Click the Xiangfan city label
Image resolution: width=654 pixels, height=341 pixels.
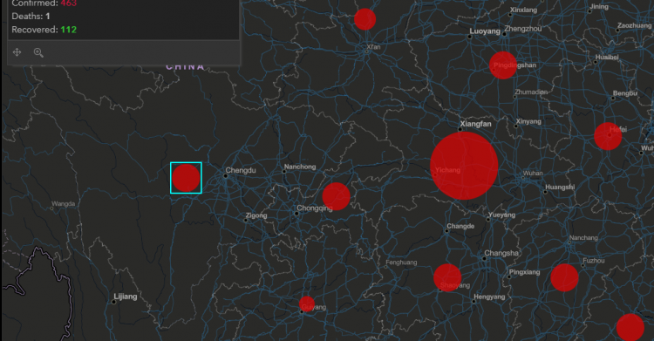point(475,124)
